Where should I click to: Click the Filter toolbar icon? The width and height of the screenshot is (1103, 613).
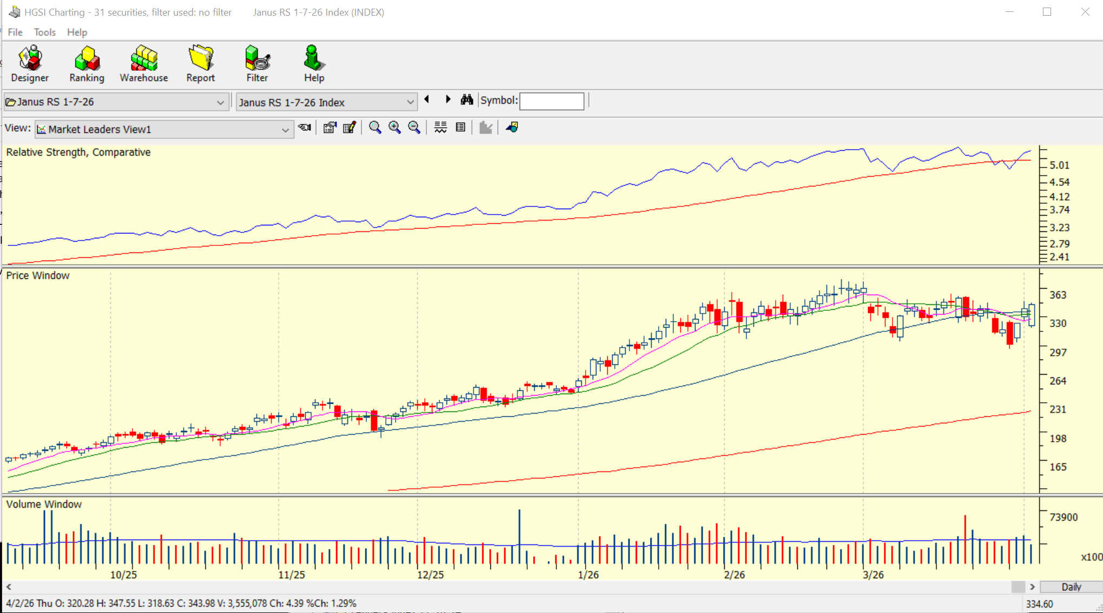coord(257,64)
